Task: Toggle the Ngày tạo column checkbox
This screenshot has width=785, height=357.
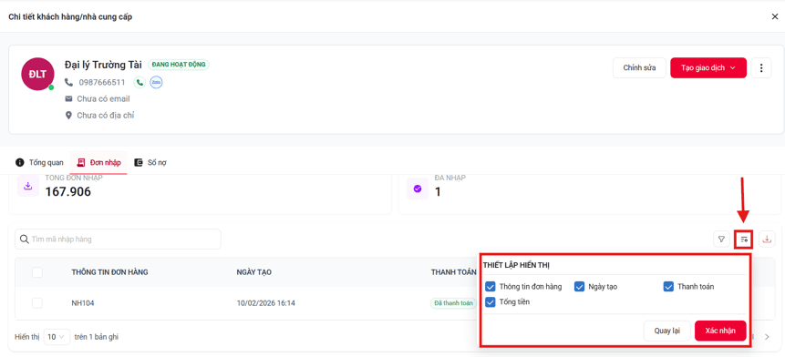Action: [x=579, y=287]
